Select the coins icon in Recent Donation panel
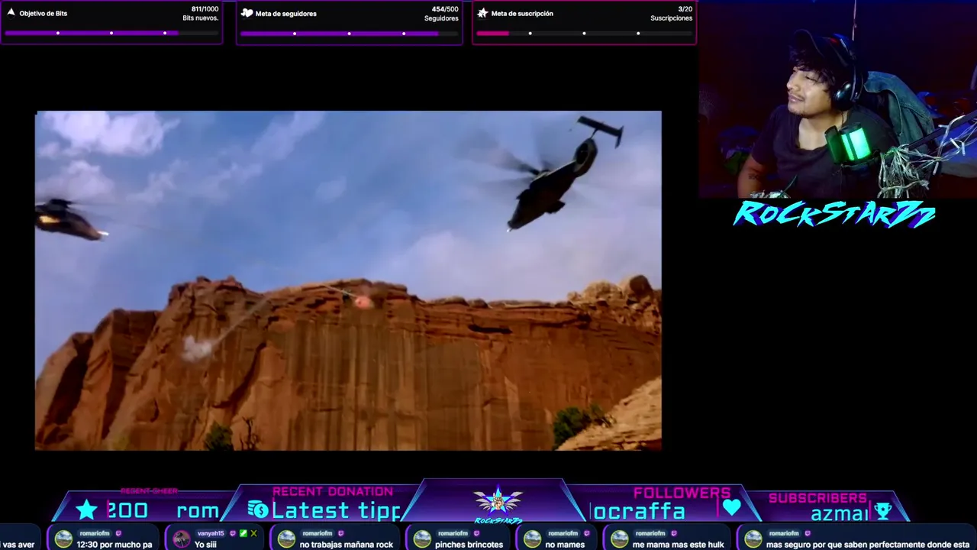977x550 pixels. click(x=258, y=510)
